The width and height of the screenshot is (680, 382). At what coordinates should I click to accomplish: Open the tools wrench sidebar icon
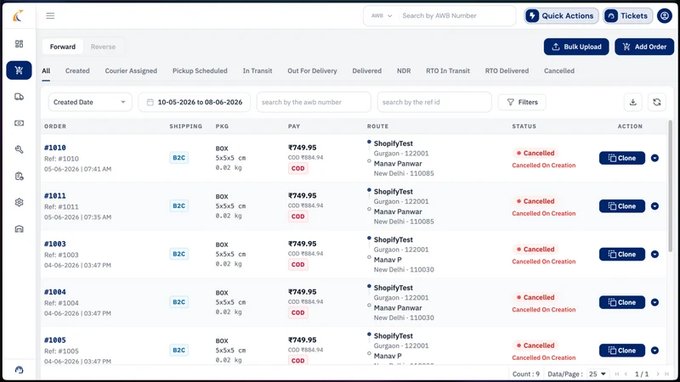click(x=19, y=149)
